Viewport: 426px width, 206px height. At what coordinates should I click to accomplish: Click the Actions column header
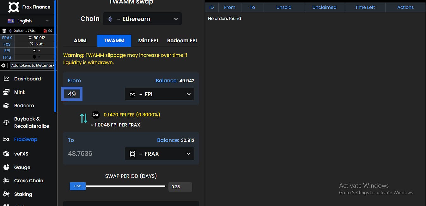(405, 7)
